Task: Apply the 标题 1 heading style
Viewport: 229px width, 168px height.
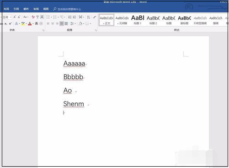Action: 138,20
